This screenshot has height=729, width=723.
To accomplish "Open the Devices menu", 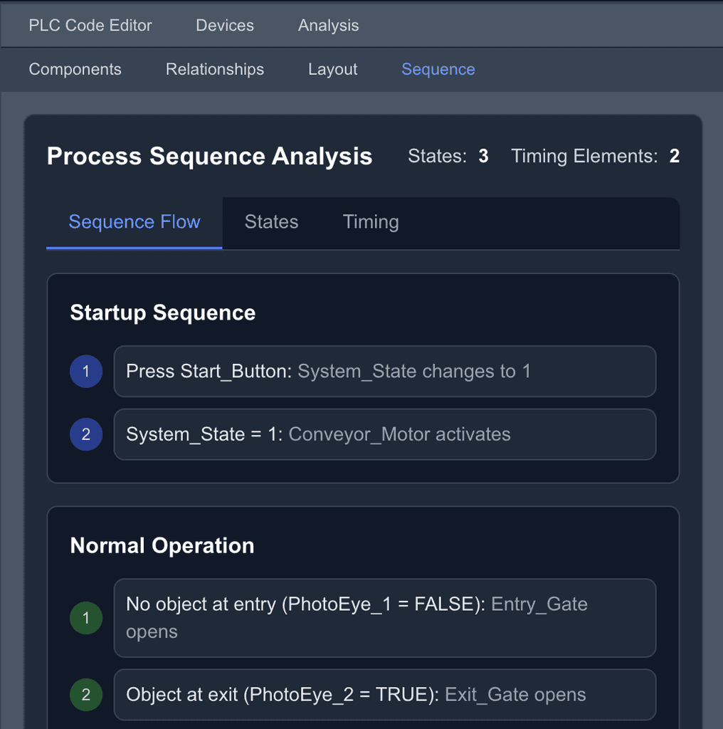I will click(224, 25).
